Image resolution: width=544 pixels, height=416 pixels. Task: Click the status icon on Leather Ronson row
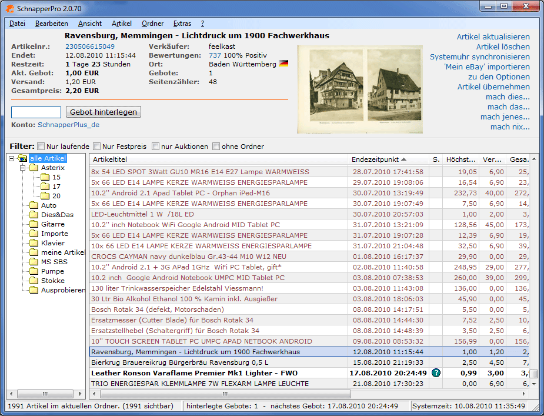coord(436,373)
